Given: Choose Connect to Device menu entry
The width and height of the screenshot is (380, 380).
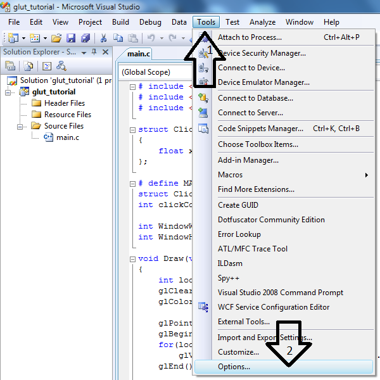Looking at the screenshot, I should 284,68.
